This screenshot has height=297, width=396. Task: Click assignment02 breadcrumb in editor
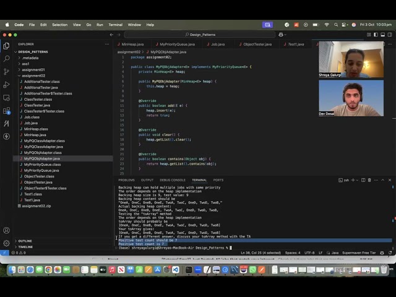coord(129,52)
